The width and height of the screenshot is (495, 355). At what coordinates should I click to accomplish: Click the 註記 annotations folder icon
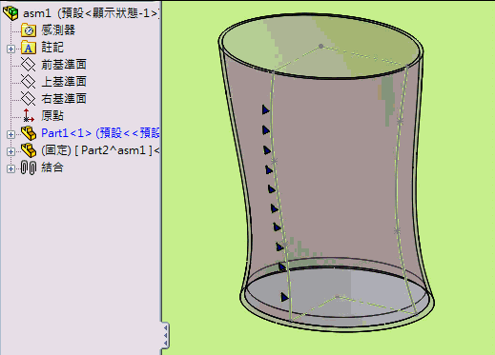click(29, 48)
